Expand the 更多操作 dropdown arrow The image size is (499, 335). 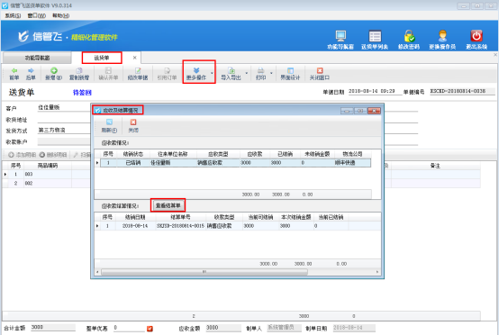pos(212,73)
